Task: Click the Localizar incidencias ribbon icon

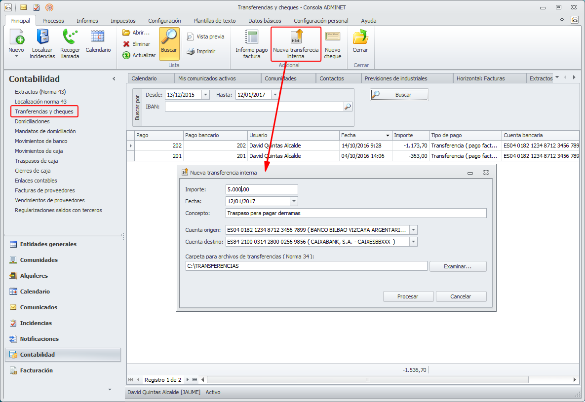Action: coord(42,37)
